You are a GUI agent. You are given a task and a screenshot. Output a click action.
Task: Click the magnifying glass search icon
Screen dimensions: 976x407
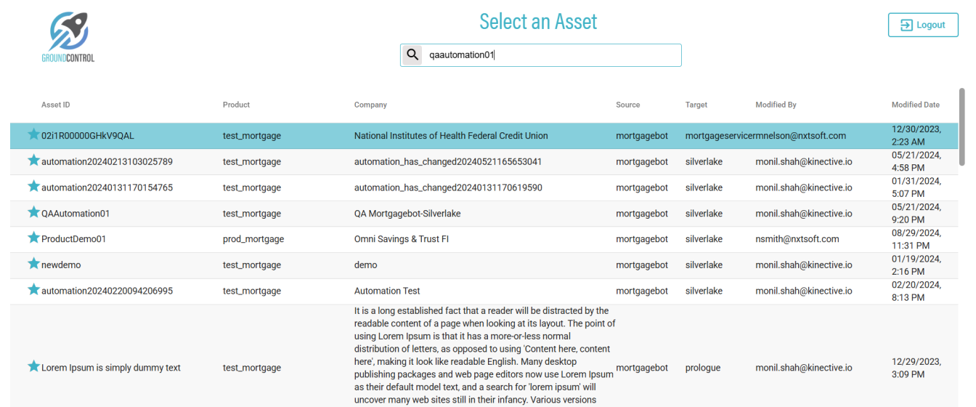click(x=412, y=55)
